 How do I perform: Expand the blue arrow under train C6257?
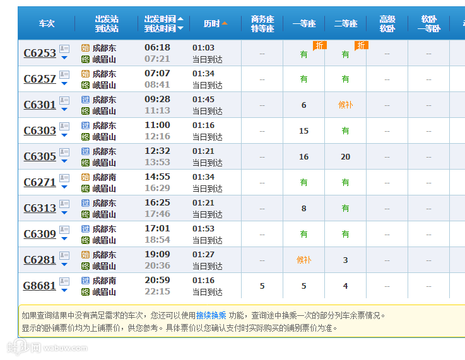[64, 84]
